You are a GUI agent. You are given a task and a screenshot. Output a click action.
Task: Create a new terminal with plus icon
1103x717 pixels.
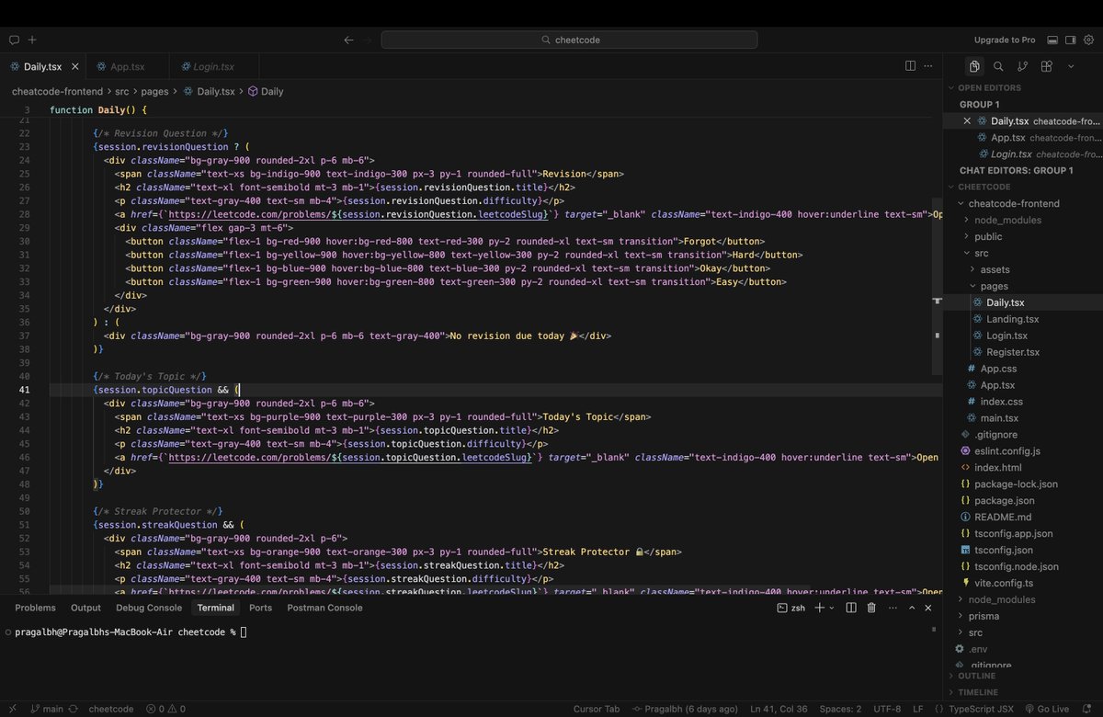click(820, 608)
